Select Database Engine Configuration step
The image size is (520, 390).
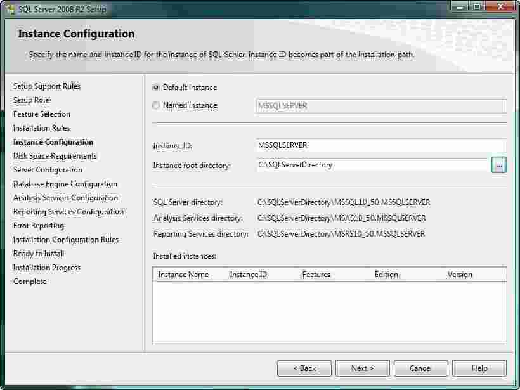(65, 184)
